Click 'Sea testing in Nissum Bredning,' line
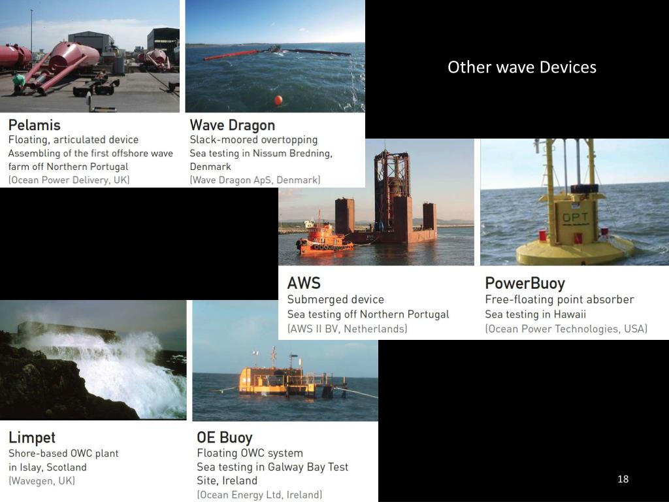 [x=261, y=153]
